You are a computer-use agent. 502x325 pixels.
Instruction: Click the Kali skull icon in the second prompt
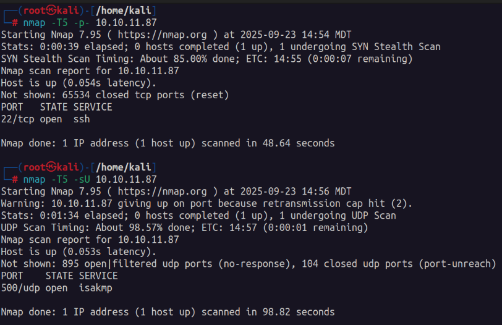[x=54, y=167]
